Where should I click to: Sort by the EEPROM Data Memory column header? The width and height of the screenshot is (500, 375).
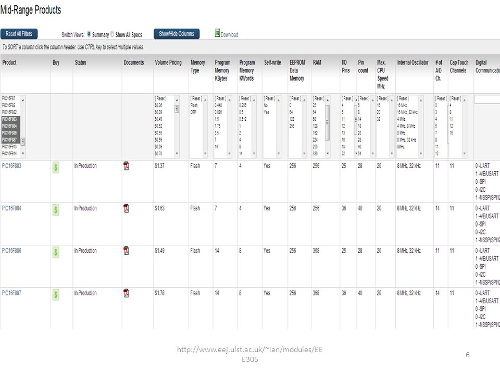(297, 70)
